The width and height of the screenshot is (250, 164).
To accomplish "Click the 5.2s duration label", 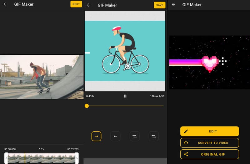I will click(x=42, y=149).
